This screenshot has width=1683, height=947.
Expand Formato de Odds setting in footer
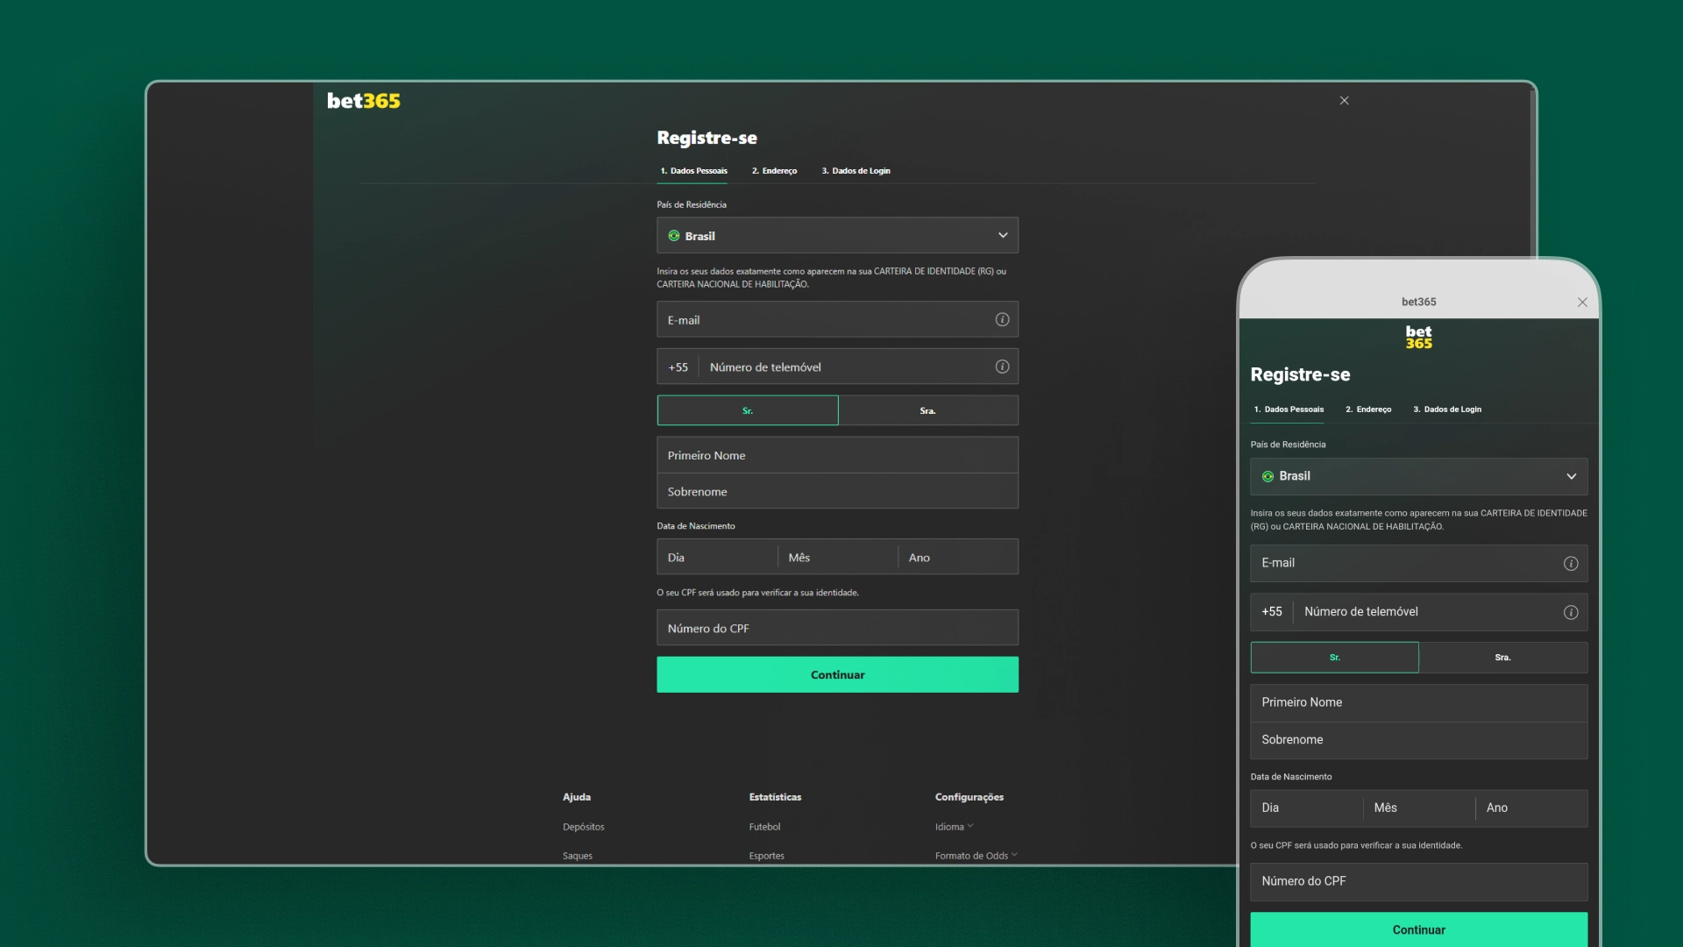[x=976, y=856]
